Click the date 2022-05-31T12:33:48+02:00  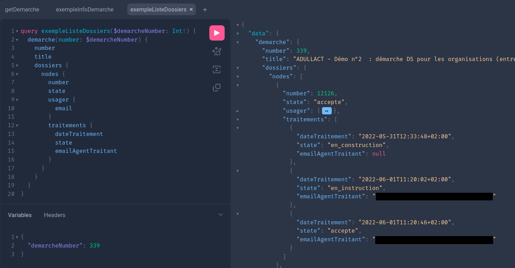click(405, 136)
